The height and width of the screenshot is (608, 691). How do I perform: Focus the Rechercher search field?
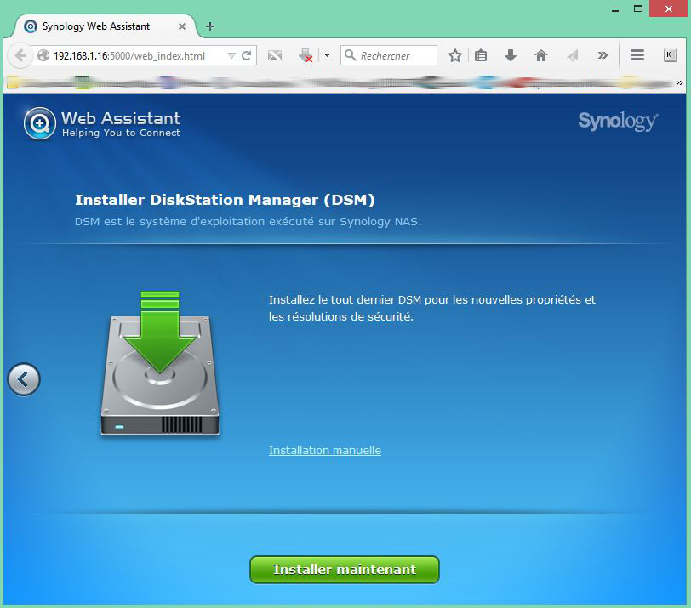(389, 55)
